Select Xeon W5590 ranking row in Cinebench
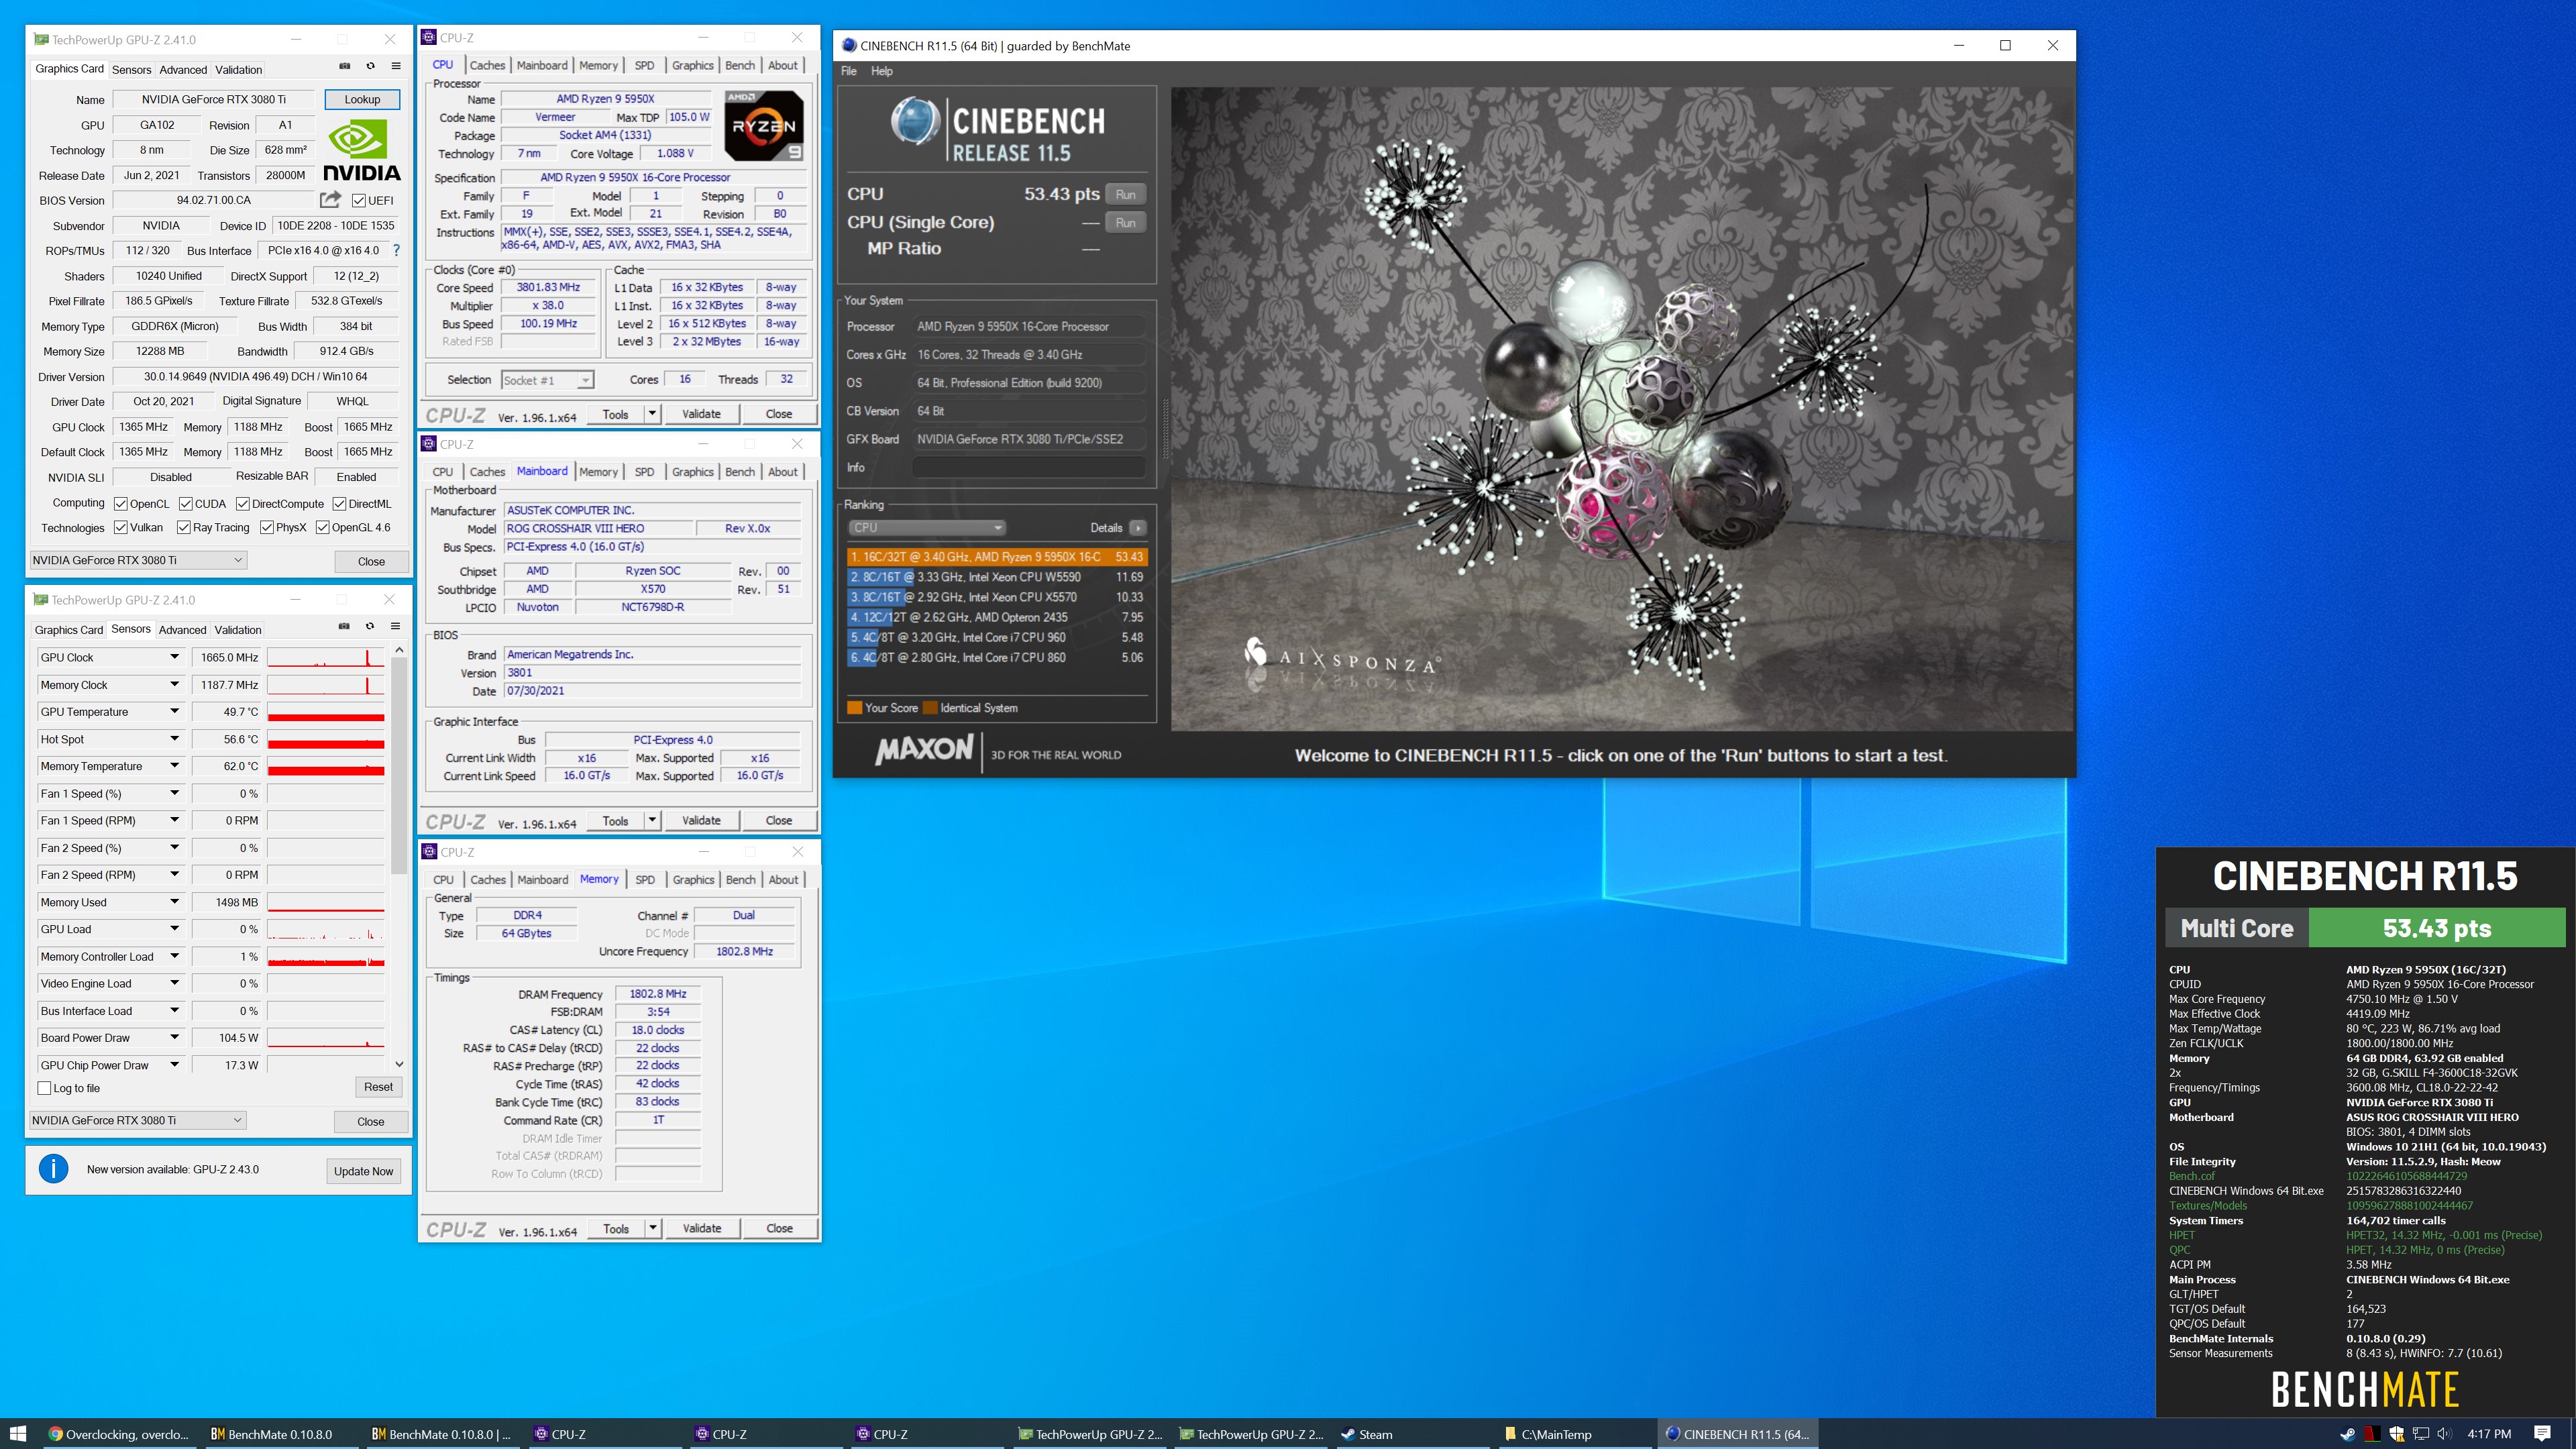 (997, 577)
